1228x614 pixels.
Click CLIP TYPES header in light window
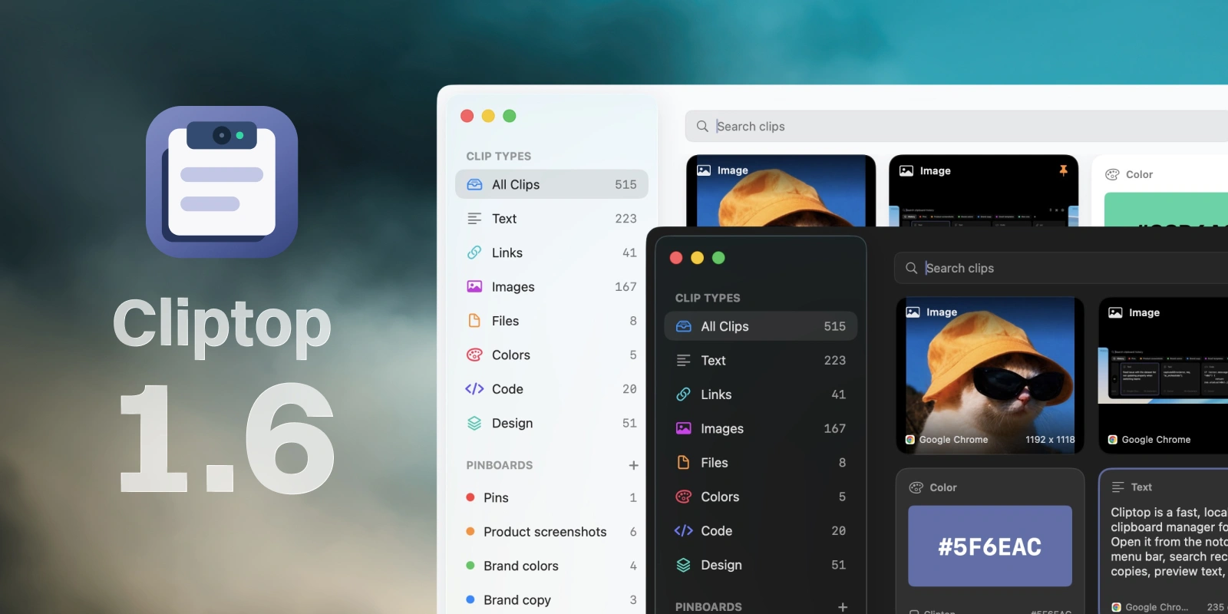click(x=499, y=156)
